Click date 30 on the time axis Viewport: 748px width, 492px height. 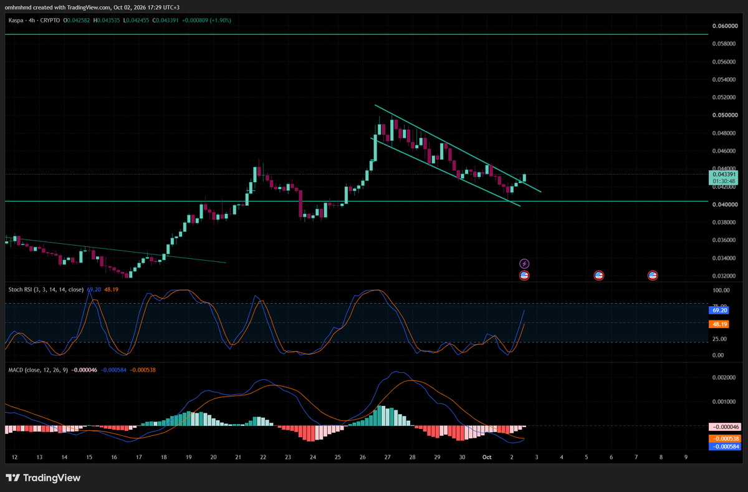click(462, 457)
